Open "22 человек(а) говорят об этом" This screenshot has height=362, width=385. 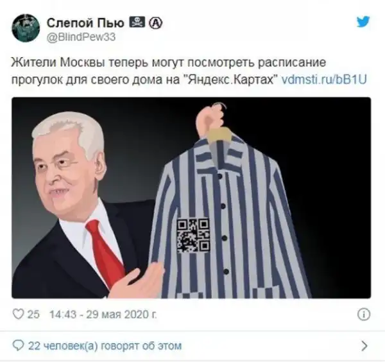click(x=105, y=346)
